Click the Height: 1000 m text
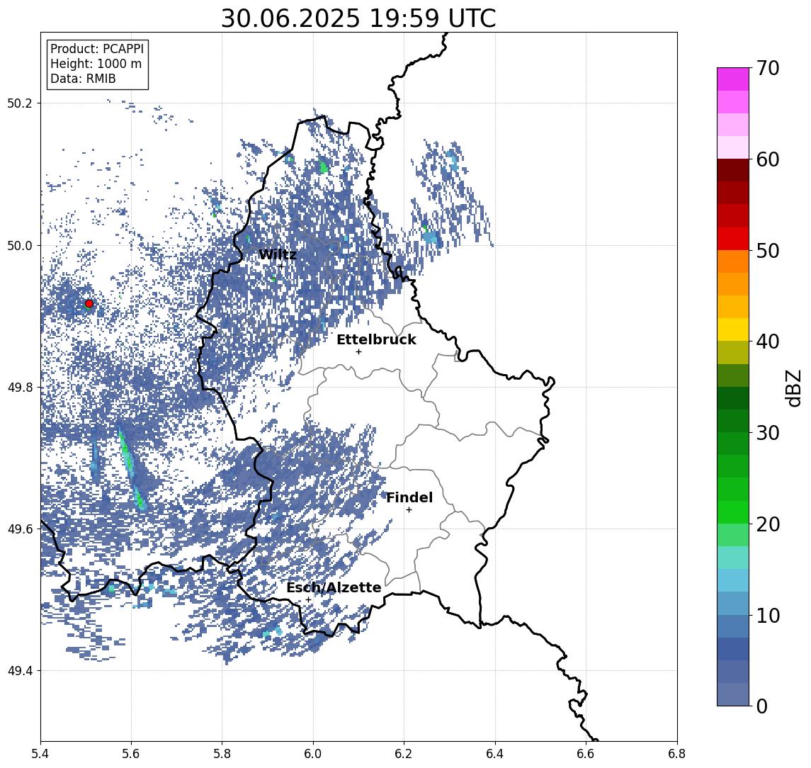Image resolution: width=811 pixels, height=768 pixels. click(96, 64)
